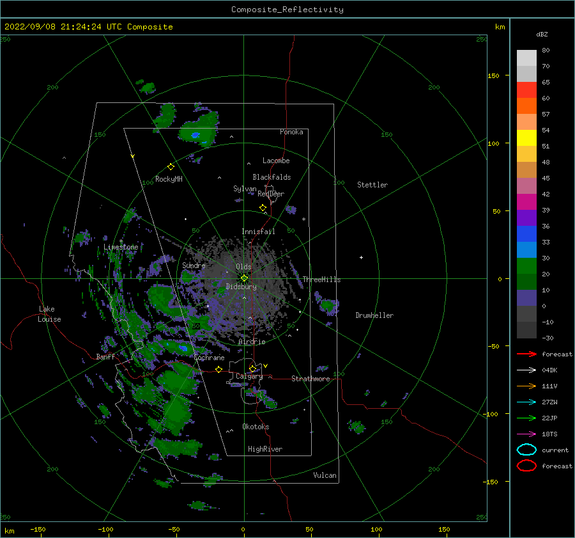Click the Stettler label
Screen dimensions: 575x538
tap(372, 185)
